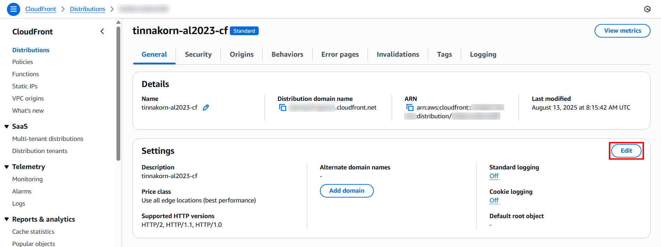661x247 pixels.
Task: Switch to the Security tab
Action: [x=198, y=55]
